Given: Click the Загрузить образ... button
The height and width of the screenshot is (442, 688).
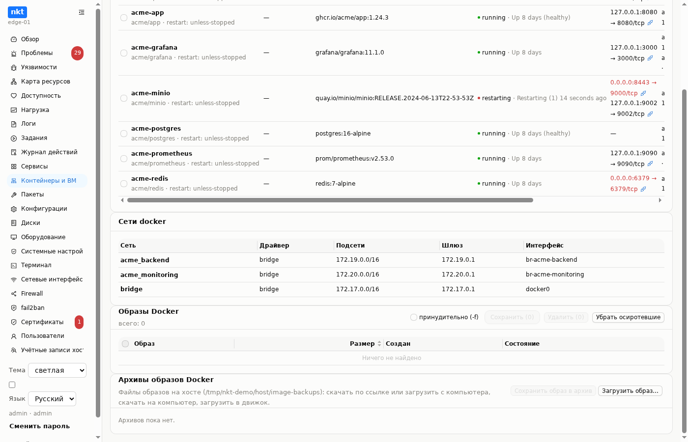Looking at the screenshot, I should [x=630, y=391].
